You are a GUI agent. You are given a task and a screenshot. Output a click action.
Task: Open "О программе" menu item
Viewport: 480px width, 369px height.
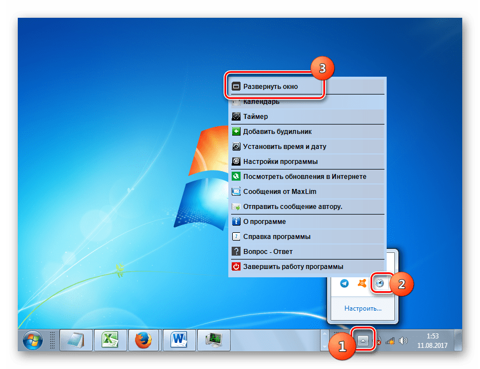tap(307, 222)
